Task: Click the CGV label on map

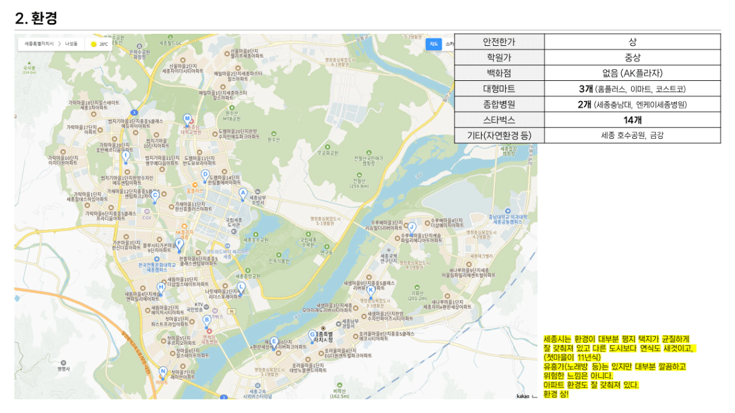Action: 147,218
